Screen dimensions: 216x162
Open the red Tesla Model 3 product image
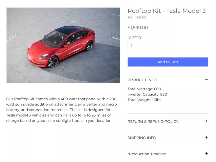point(63,45)
